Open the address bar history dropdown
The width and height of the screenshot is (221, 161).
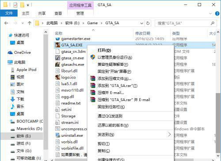(141, 23)
